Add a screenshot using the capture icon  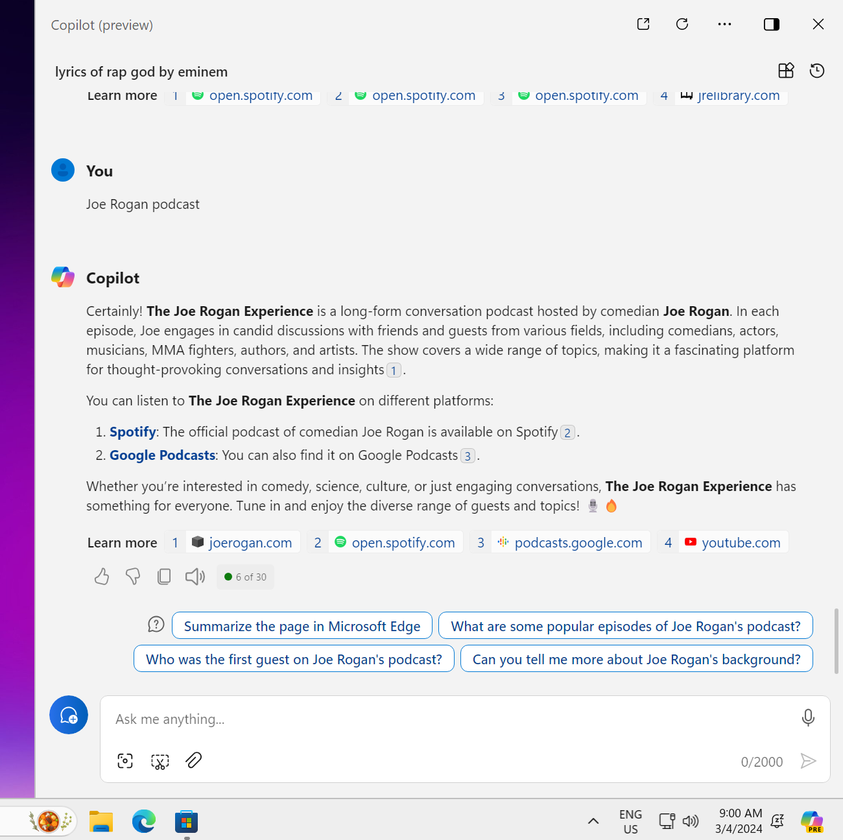tap(125, 761)
